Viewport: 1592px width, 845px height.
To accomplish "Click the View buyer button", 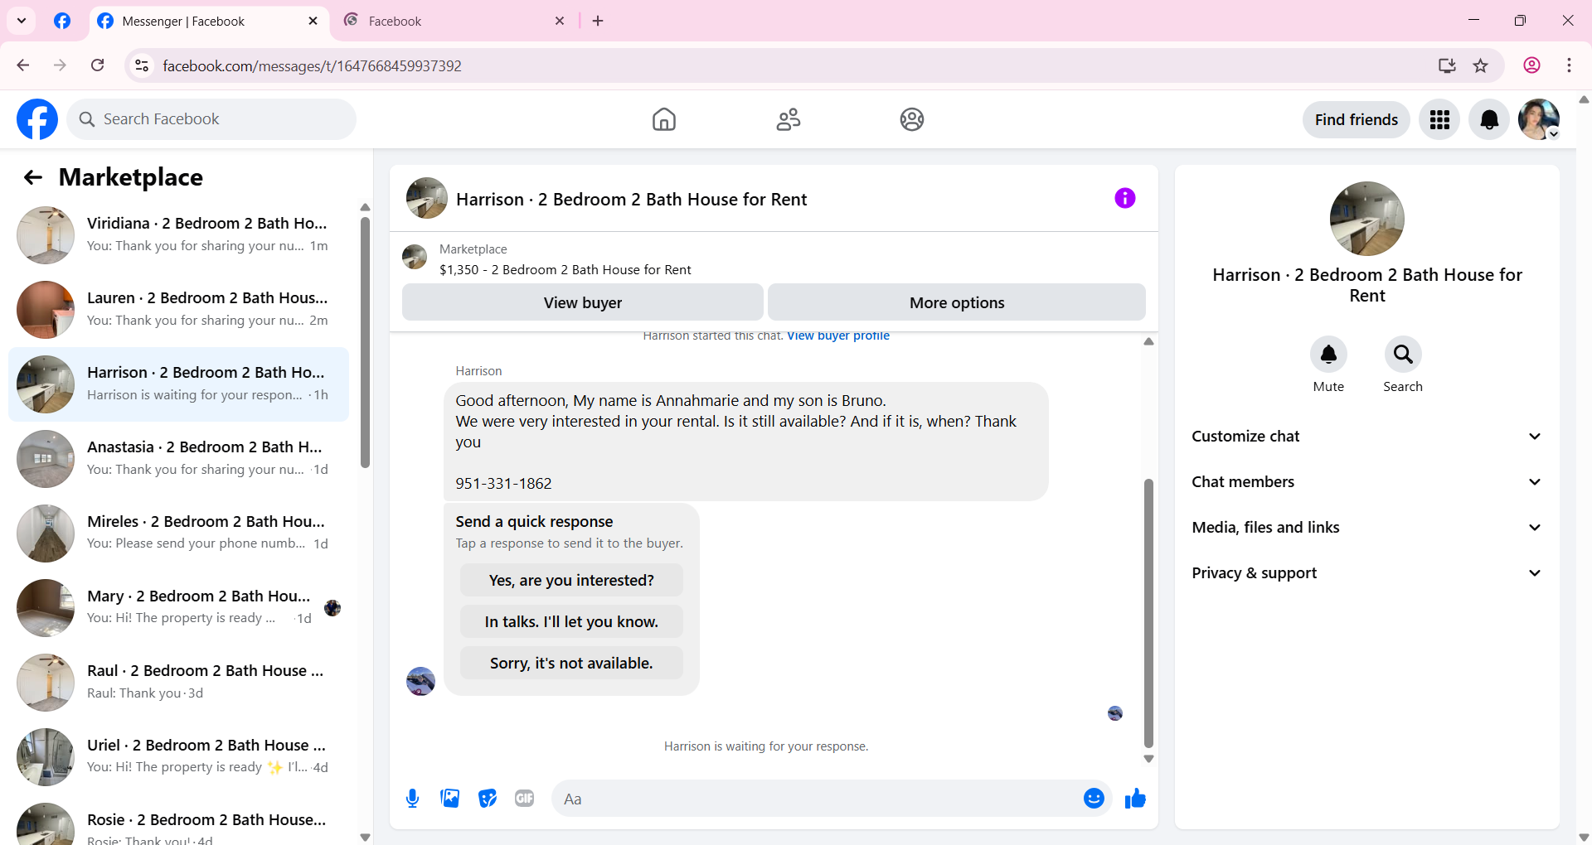I will coord(583,302).
